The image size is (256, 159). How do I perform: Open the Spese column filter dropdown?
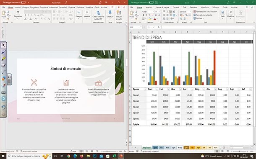point(145,89)
